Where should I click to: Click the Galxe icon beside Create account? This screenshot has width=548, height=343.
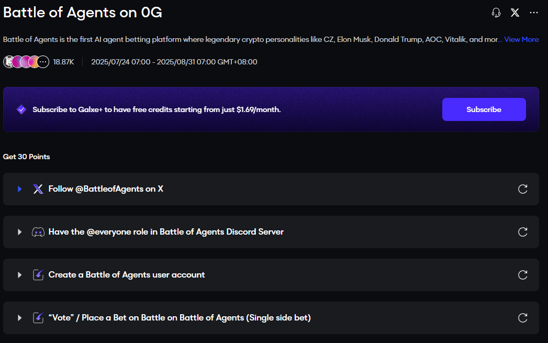click(x=38, y=275)
